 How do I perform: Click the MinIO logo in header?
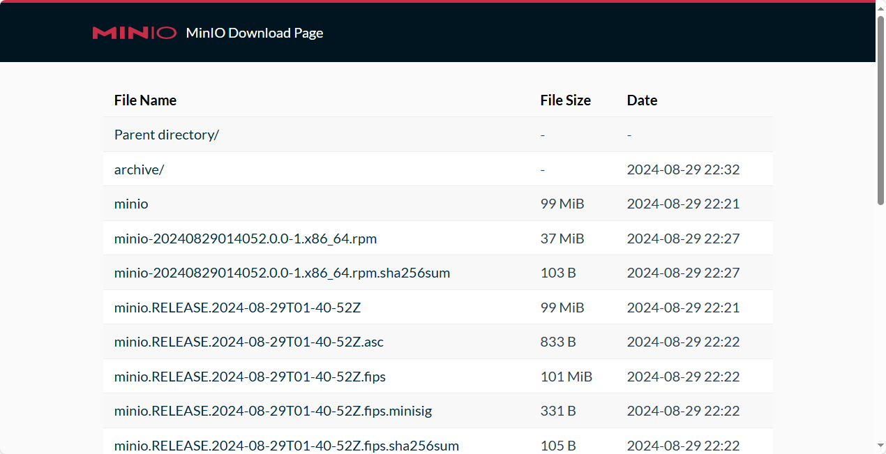click(x=134, y=33)
